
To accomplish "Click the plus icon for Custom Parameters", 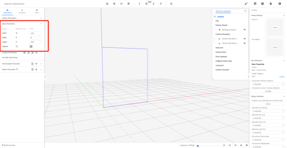I will (37, 53).
